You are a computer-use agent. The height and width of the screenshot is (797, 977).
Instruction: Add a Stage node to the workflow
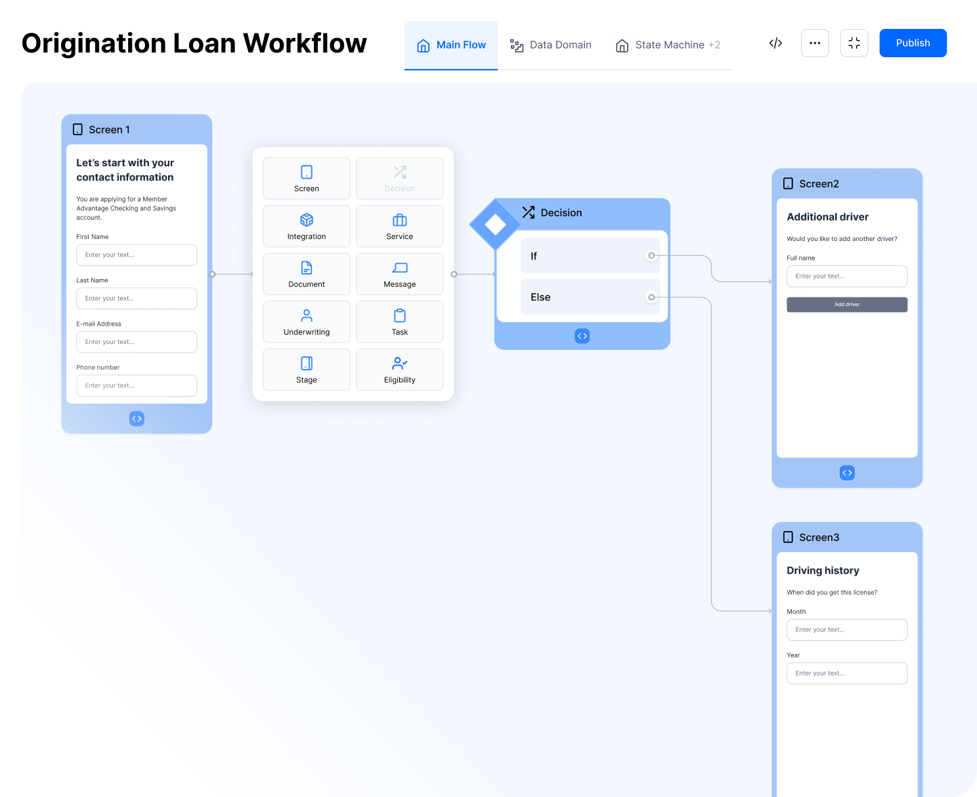[306, 369]
